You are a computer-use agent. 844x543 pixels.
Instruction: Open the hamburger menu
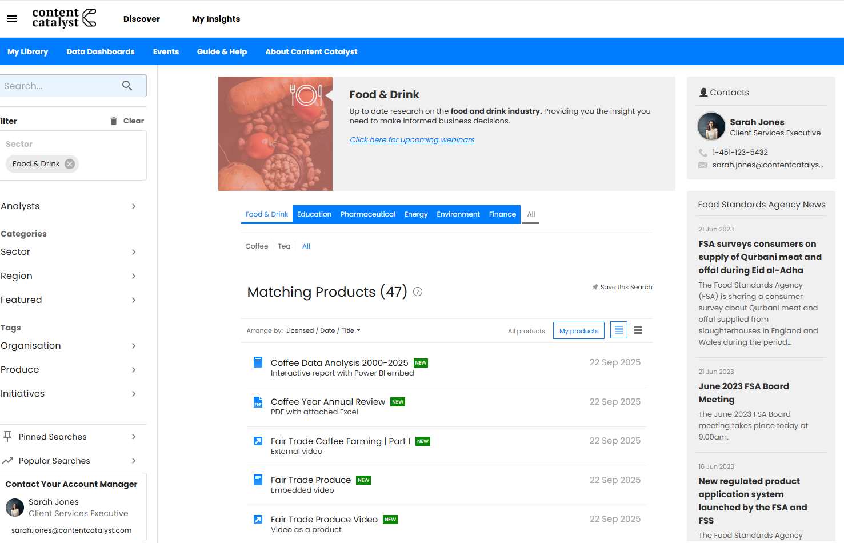coord(12,19)
